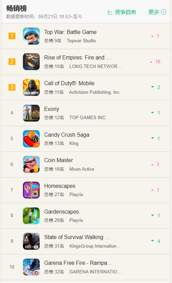The height and width of the screenshot is (283, 172).
Task: Open the Playrix publisher under Homescapes
Action: 76,194
